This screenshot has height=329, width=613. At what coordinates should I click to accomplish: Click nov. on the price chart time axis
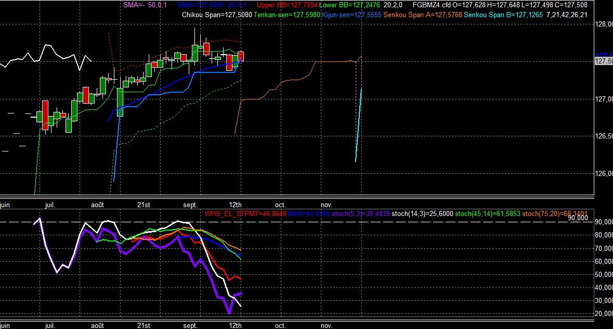click(x=327, y=205)
